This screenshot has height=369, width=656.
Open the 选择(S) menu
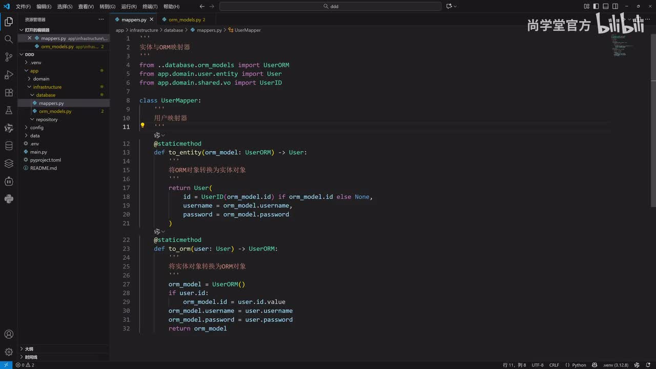point(65,7)
